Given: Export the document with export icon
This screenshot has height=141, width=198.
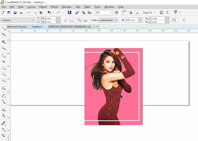Looking at the screenshot, I should (x=83, y=12).
